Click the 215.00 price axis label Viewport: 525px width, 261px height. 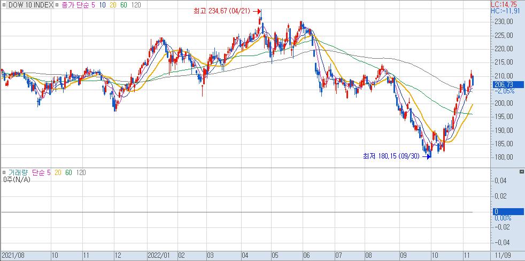(504, 62)
